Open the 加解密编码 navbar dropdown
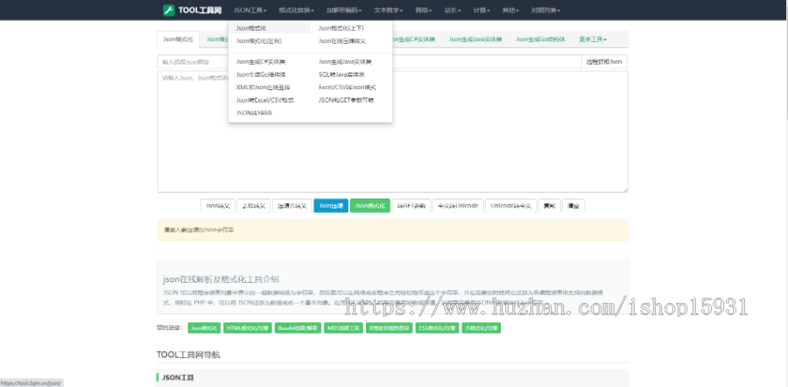 tap(343, 10)
